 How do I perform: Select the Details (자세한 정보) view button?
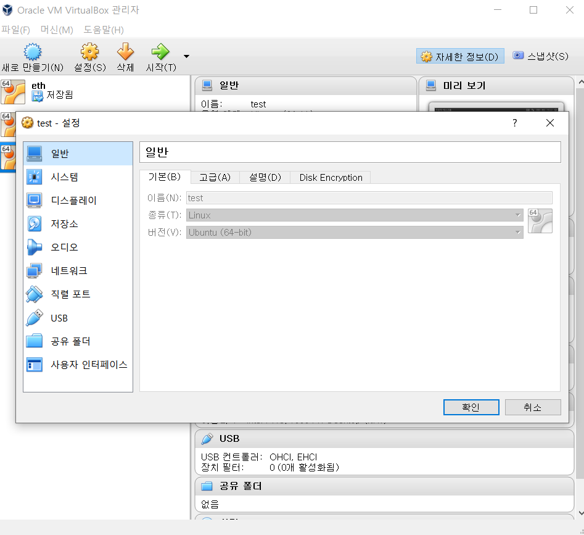click(x=460, y=56)
